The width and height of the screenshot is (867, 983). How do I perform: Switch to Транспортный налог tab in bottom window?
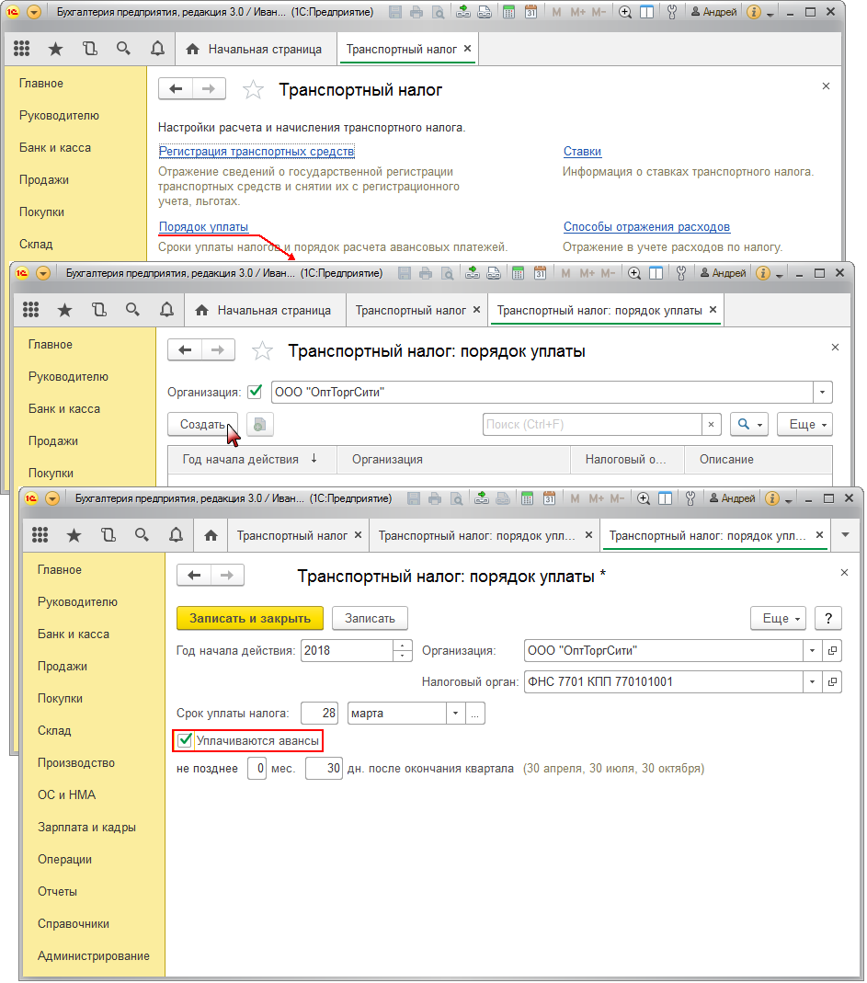tap(292, 535)
